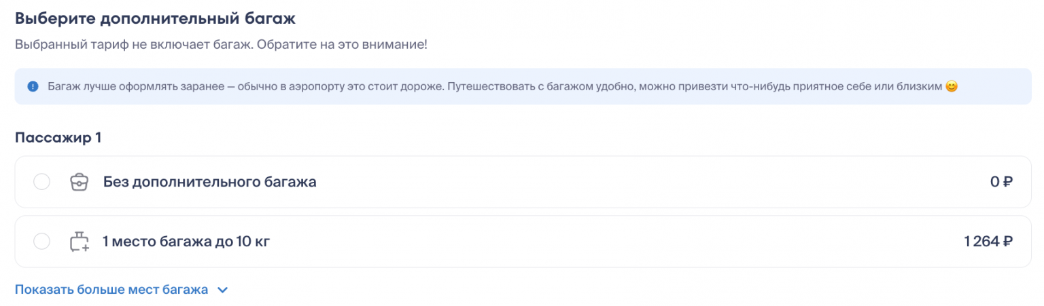Viewport: 1044px width, 306px height.
Task: Click the 0 ₽ price
Action: click(x=1001, y=183)
